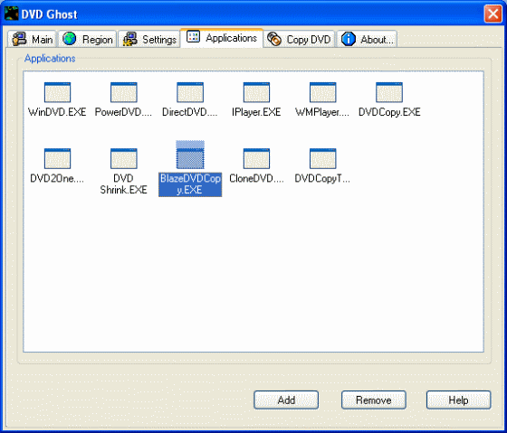
Task: Click the WMPlayer.... label text
Action: click(x=322, y=112)
